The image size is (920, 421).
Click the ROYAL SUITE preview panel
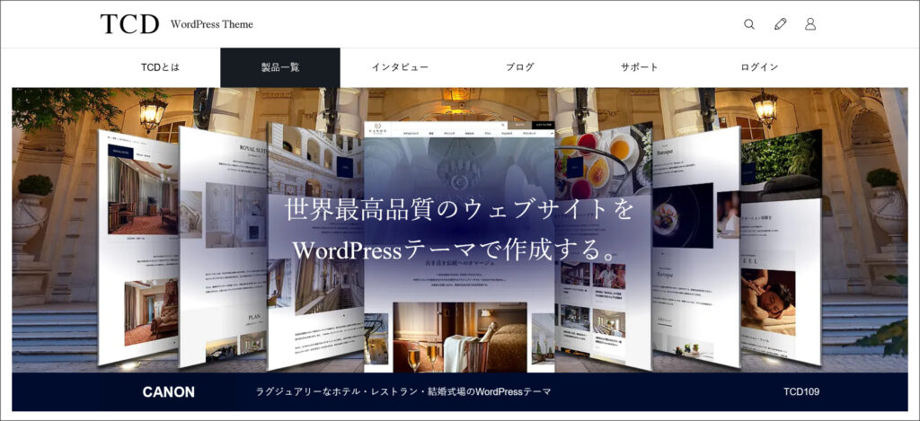click(223, 269)
